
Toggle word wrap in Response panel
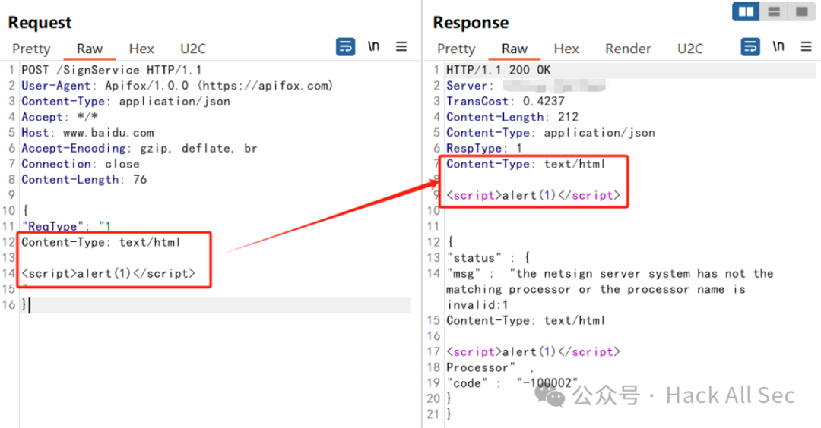[x=750, y=46]
